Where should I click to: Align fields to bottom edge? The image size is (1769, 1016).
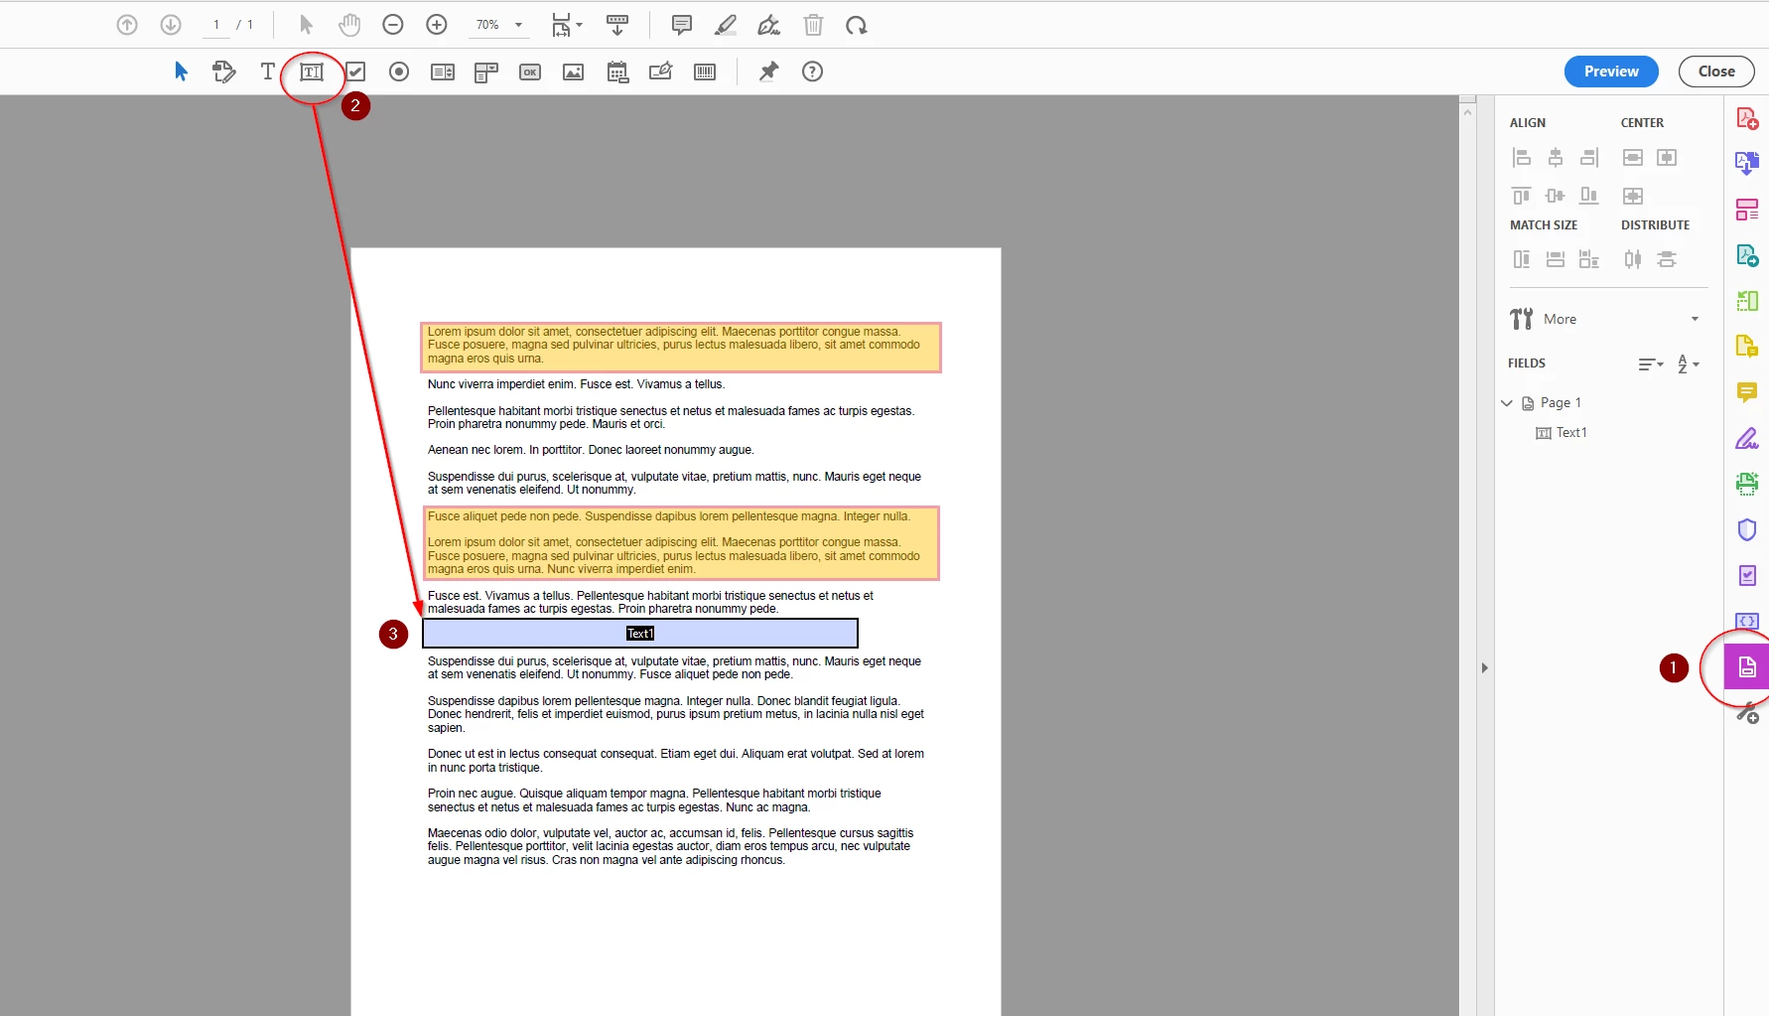[x=1589, y=196]
